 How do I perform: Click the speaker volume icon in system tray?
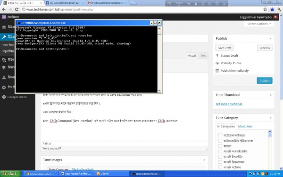pos(266,174)
